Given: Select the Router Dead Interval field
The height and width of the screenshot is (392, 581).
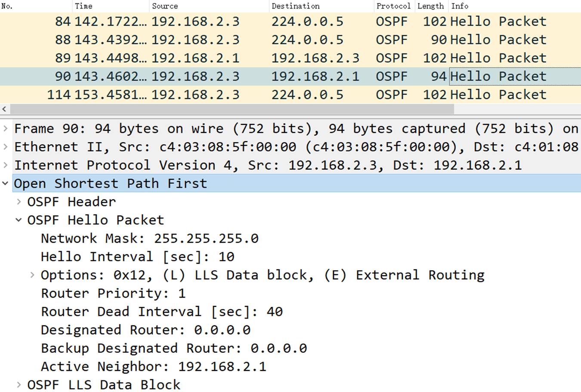Looking at the screenshot, I should [x=161, y=312].
